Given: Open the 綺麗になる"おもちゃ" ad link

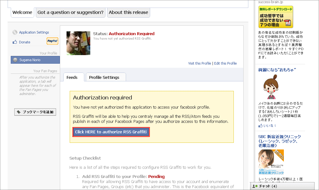Looking at the screenshot, I should (277, 70).
